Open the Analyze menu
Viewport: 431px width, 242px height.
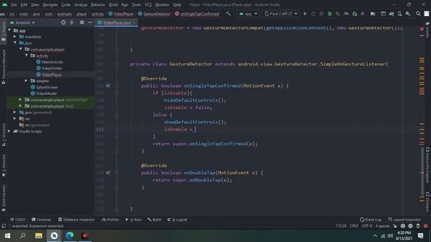[x=81, y=5]
